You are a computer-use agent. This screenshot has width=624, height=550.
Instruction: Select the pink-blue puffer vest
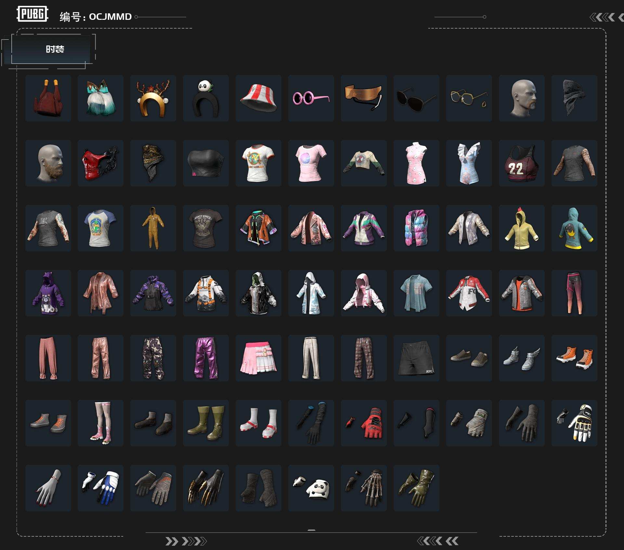417,228
